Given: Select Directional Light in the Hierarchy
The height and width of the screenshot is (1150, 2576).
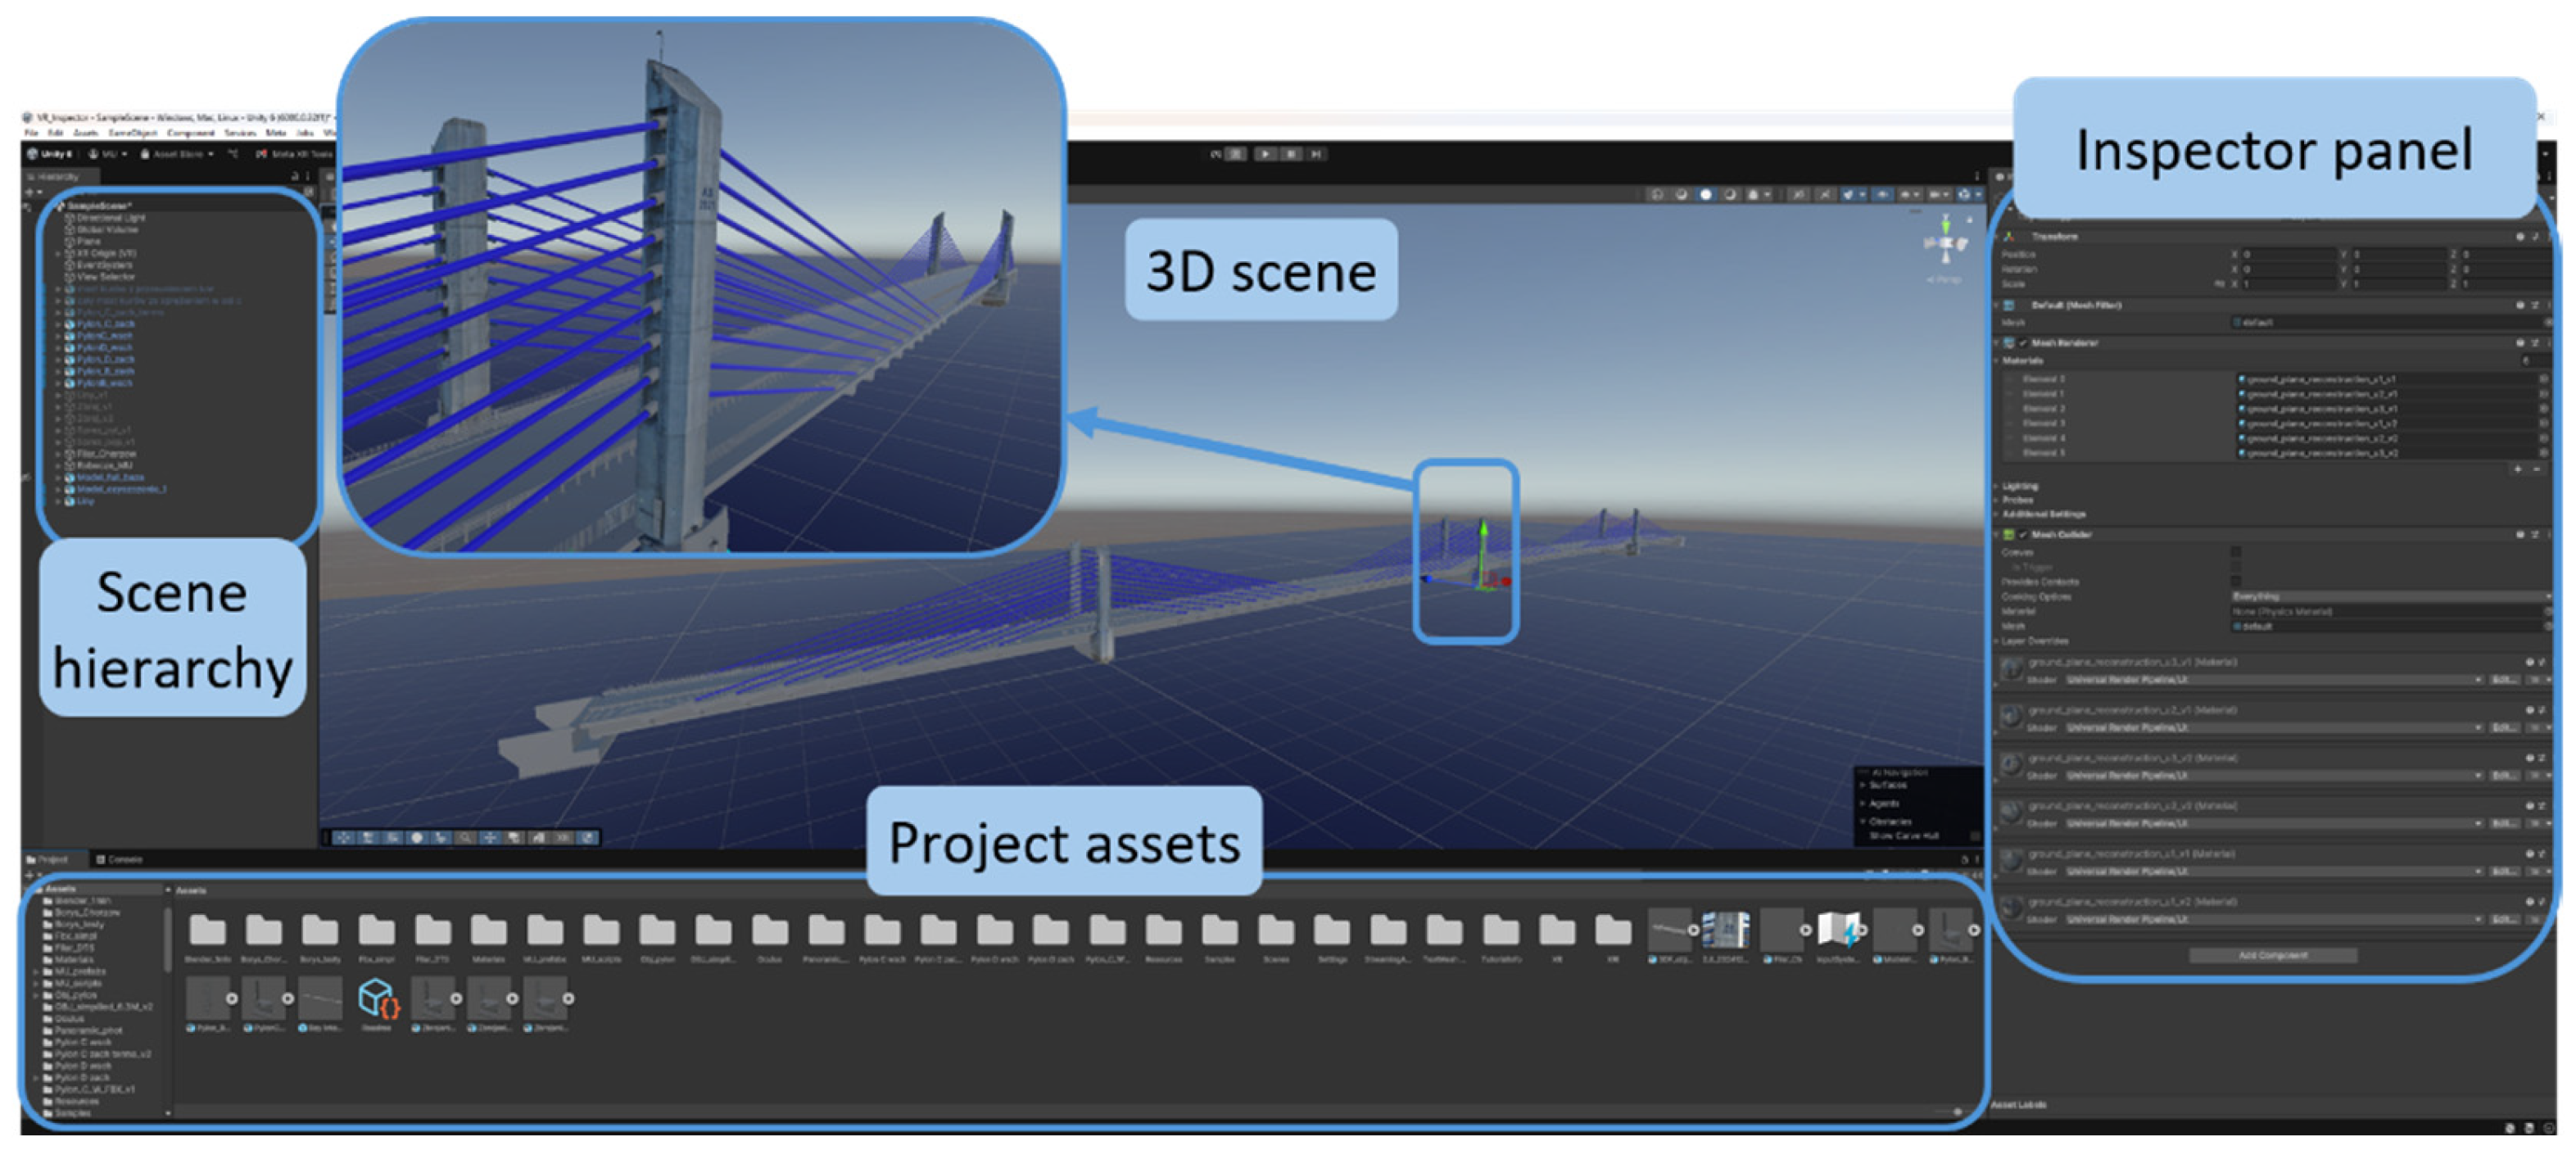Looking at the screenshot, I should [110, 217].
